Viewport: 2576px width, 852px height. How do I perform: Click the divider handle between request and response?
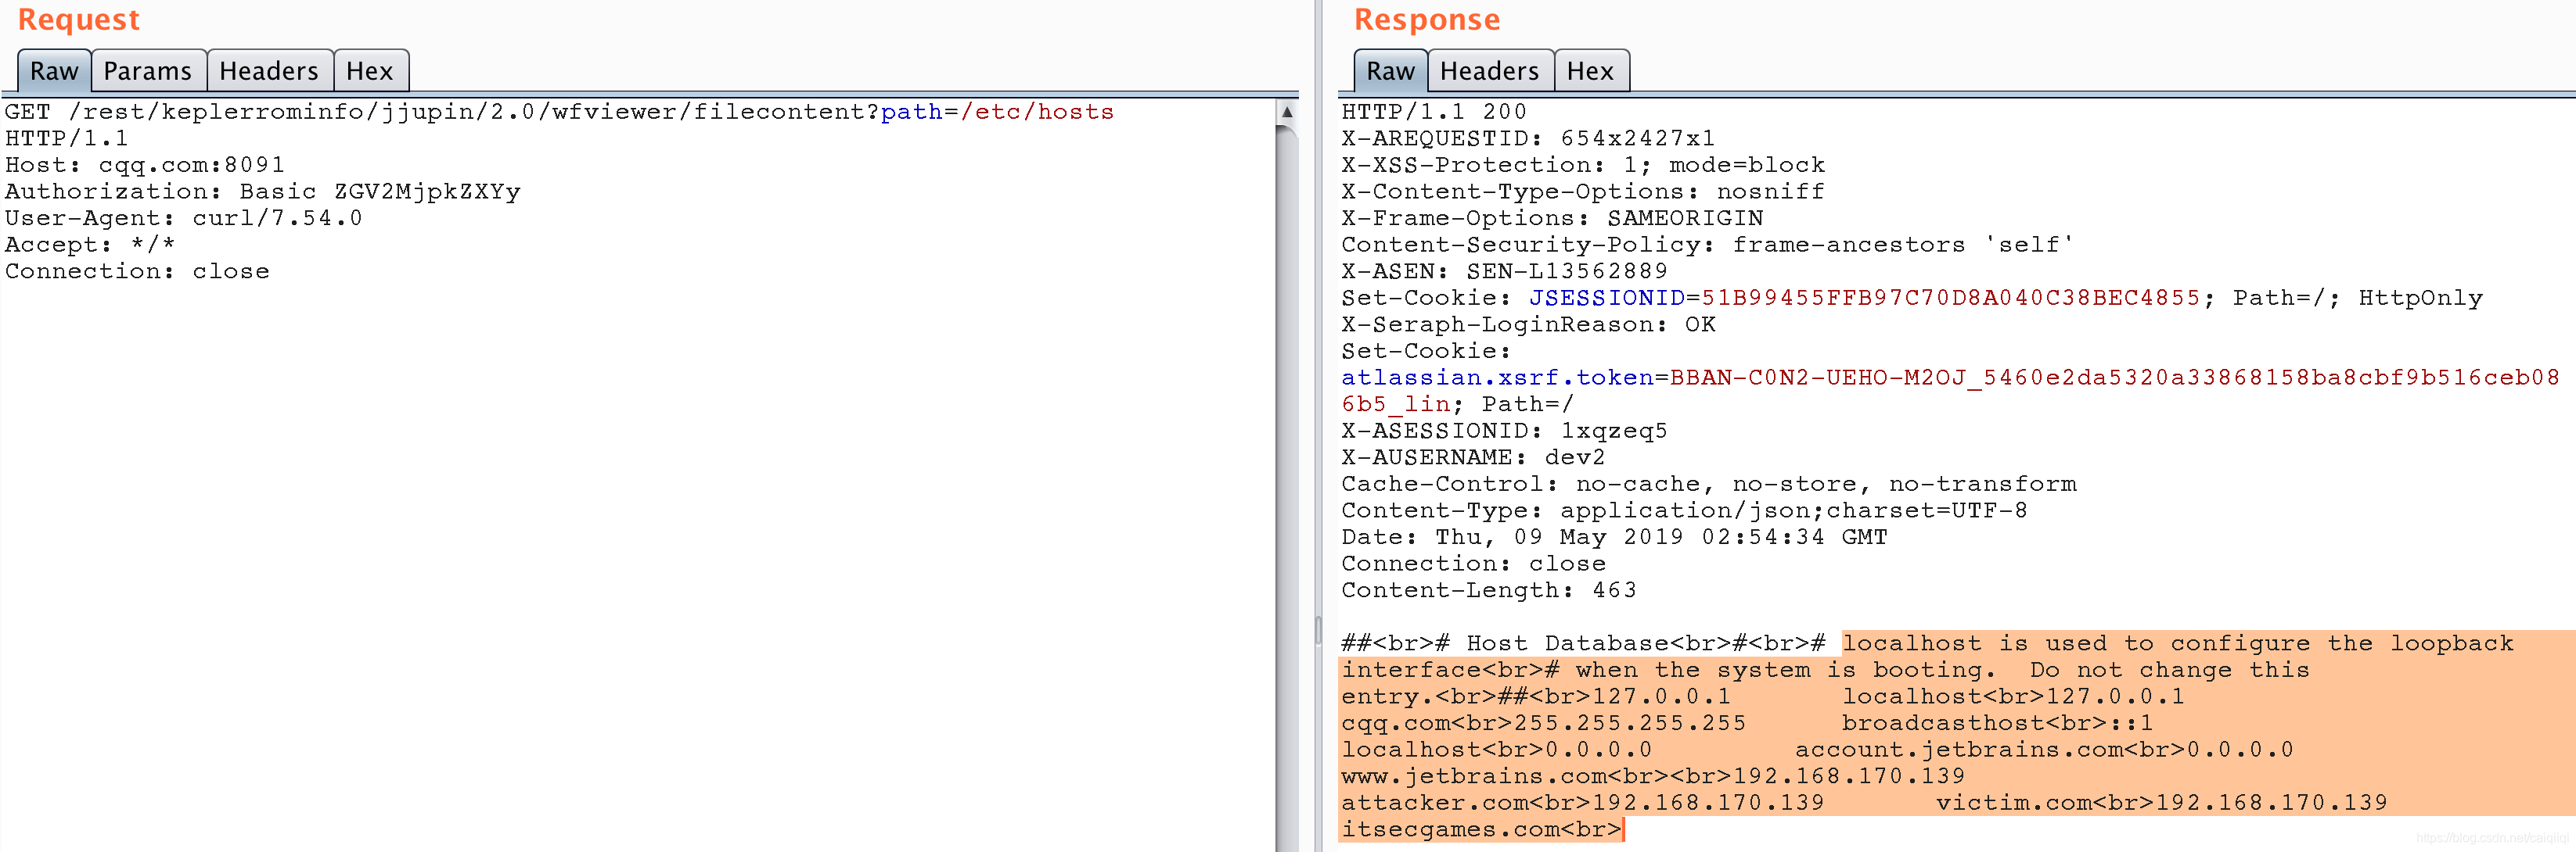pos(1318,629)
